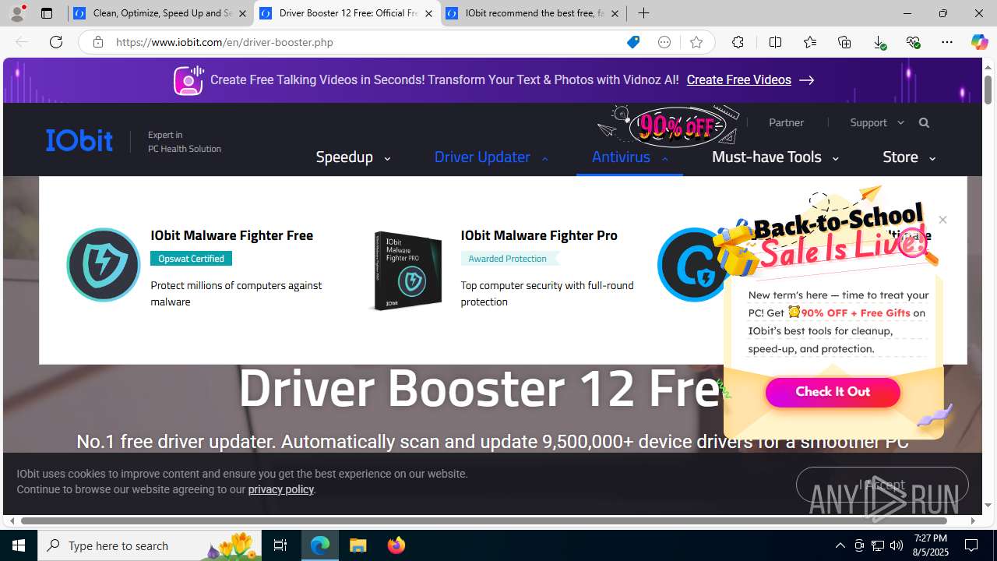Open the Edge profile icon
Screen dimensions: 997x561
click(17, 13)
